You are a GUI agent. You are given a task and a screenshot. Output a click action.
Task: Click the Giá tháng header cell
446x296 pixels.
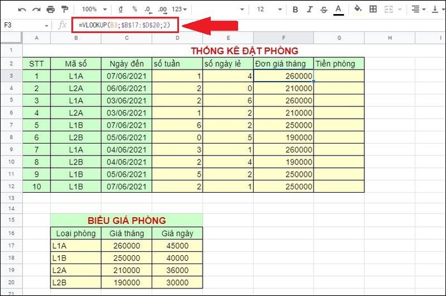point(127,233)
